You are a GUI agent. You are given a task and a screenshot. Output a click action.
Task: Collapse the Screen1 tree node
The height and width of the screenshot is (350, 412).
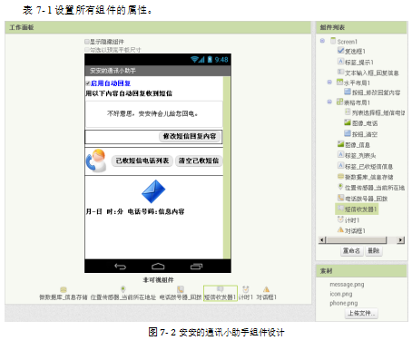point(322,41)
